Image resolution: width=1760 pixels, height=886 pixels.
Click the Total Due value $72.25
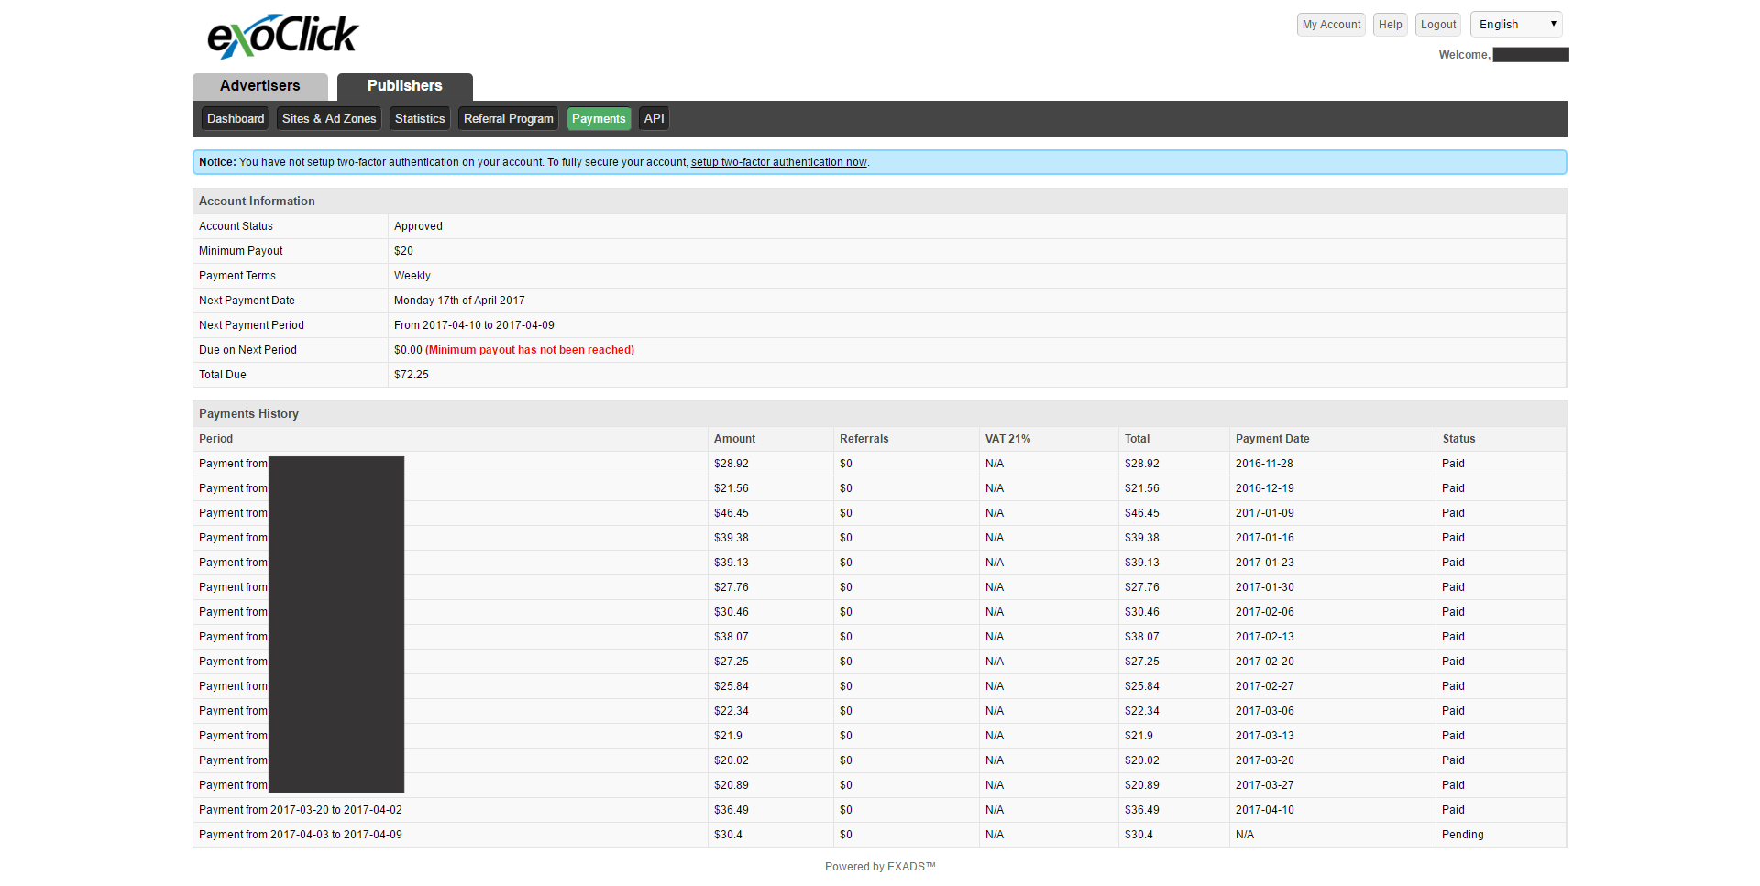point(412,375)
